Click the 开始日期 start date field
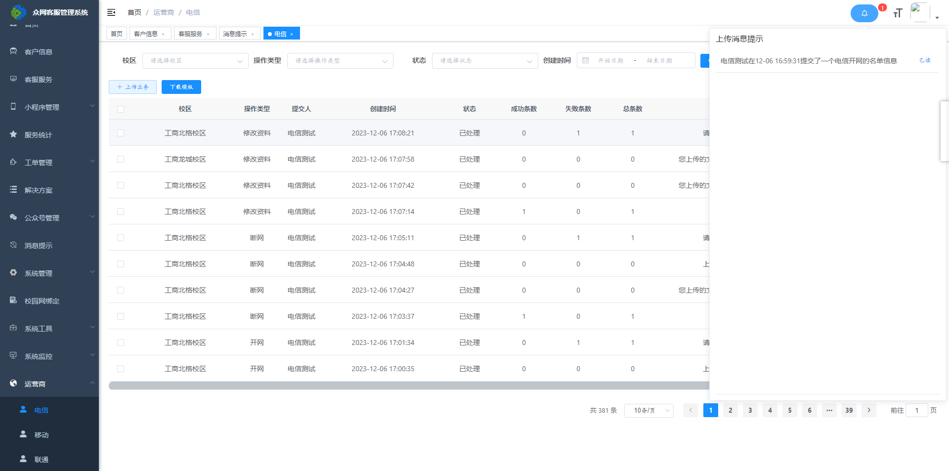The width and height of the screenshot is (949, 471). [x=611, y=60]
